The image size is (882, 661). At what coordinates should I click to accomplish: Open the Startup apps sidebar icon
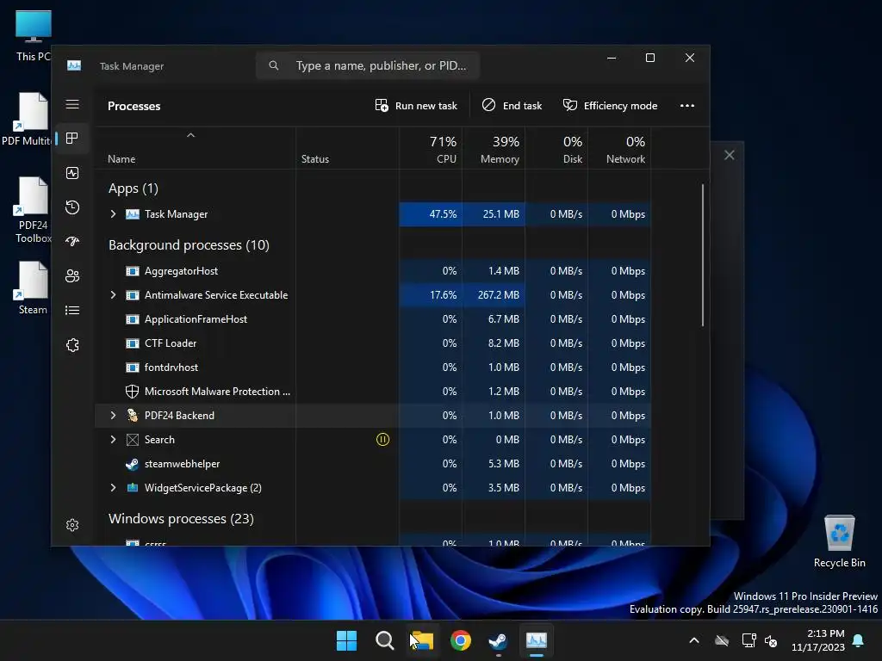(72, 242)
